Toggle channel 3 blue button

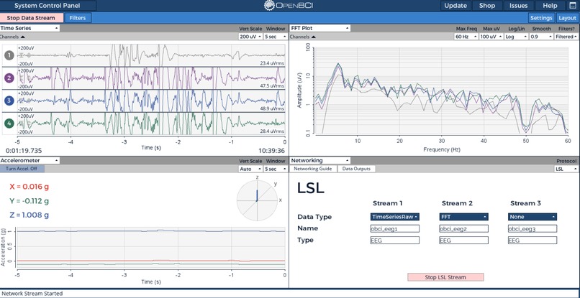(9, 101)
